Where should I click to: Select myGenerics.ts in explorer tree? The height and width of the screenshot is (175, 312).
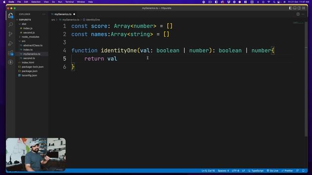pyautogui.click(x=32, y=54)
